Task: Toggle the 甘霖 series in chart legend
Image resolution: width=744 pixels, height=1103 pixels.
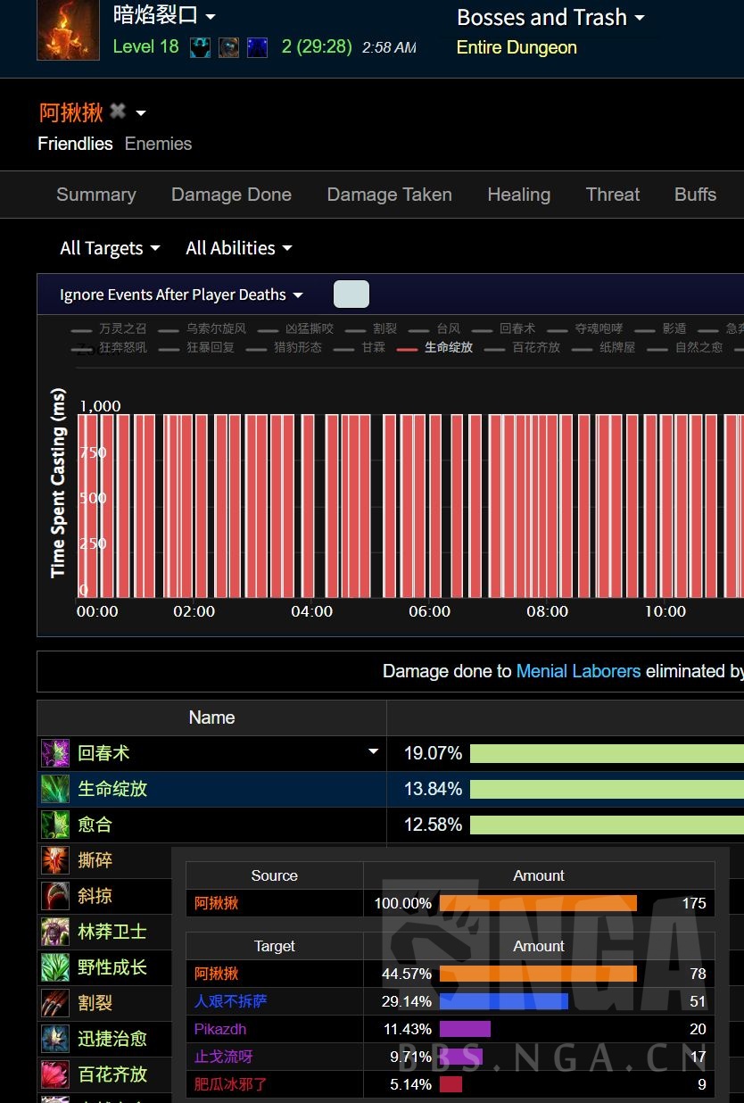Action: point(373,347)
